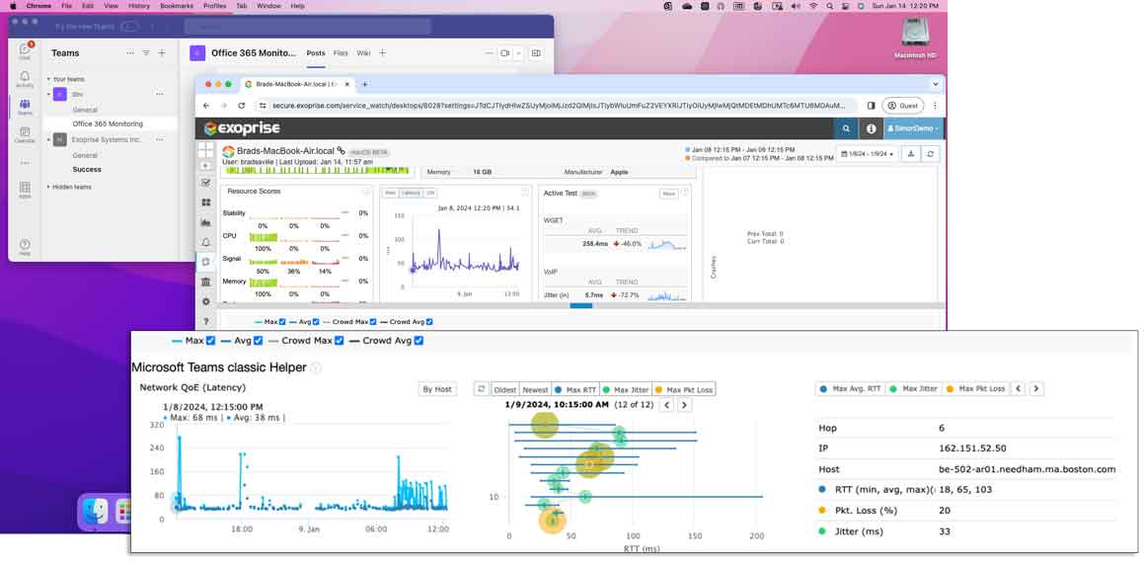
Task: Open the Meet dropdown arrow in Teams
Action: (519, 53)
